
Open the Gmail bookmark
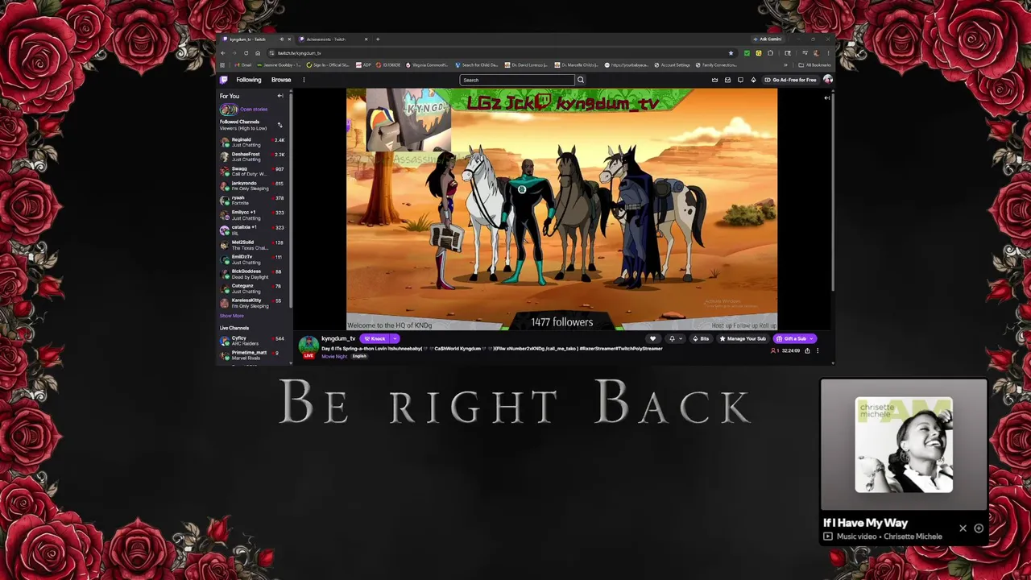[x=242, y=65]
